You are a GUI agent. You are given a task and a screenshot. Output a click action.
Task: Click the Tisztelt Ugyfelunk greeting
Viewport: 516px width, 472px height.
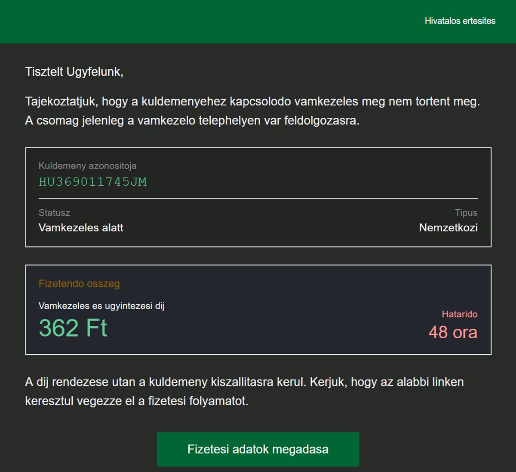[74, 71]
